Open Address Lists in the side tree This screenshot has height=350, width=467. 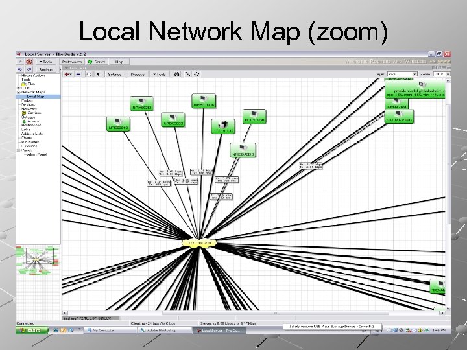32,134
